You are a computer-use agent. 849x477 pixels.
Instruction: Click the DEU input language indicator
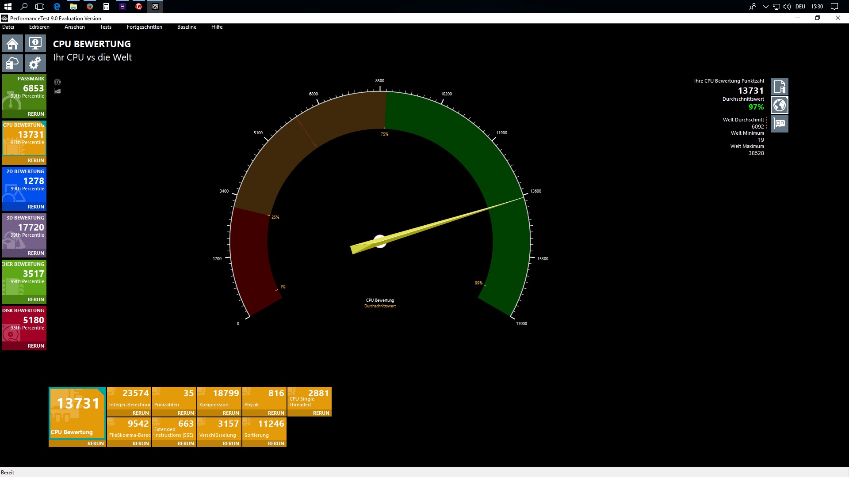pos(800,7)
